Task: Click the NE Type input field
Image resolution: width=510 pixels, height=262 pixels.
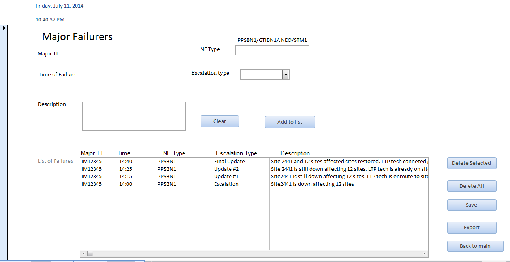Action: pos(272,50)
